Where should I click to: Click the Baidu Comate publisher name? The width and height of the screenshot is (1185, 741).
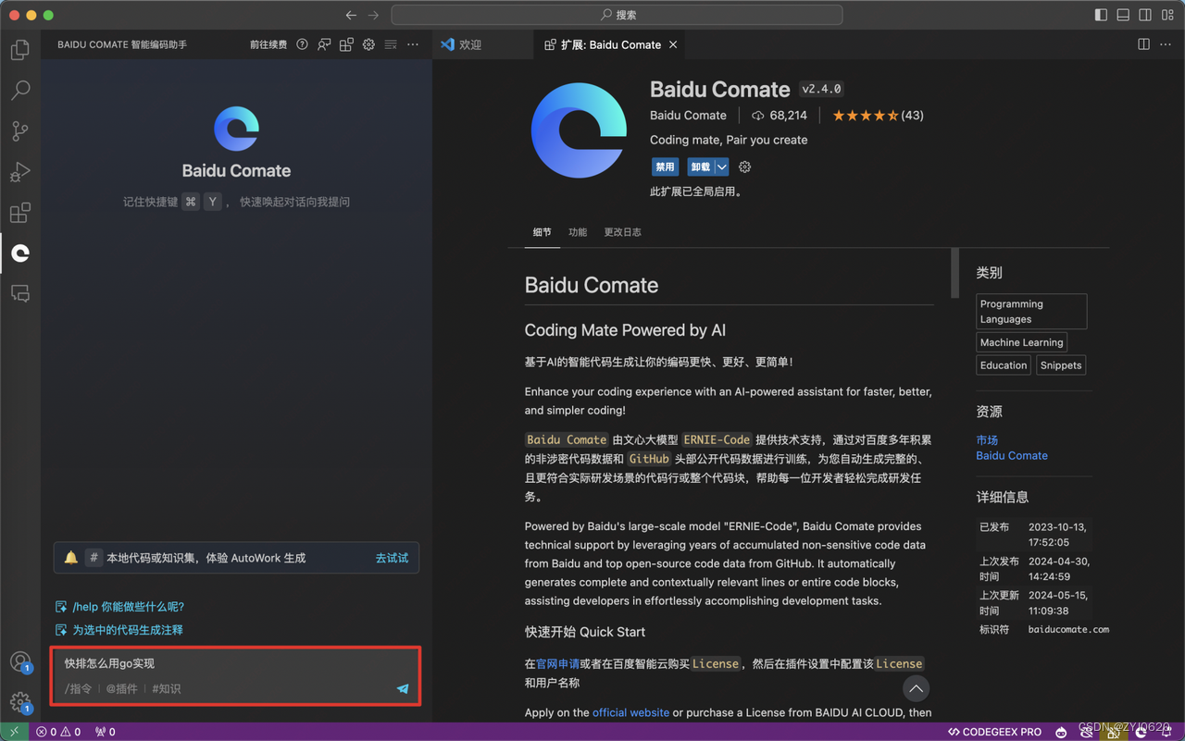click(688, 116)
